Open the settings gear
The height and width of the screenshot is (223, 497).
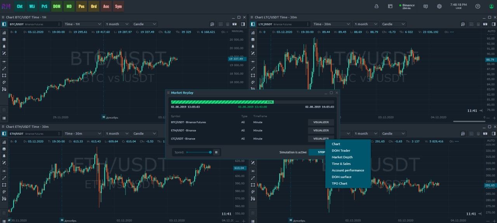[x=439, y=6]
